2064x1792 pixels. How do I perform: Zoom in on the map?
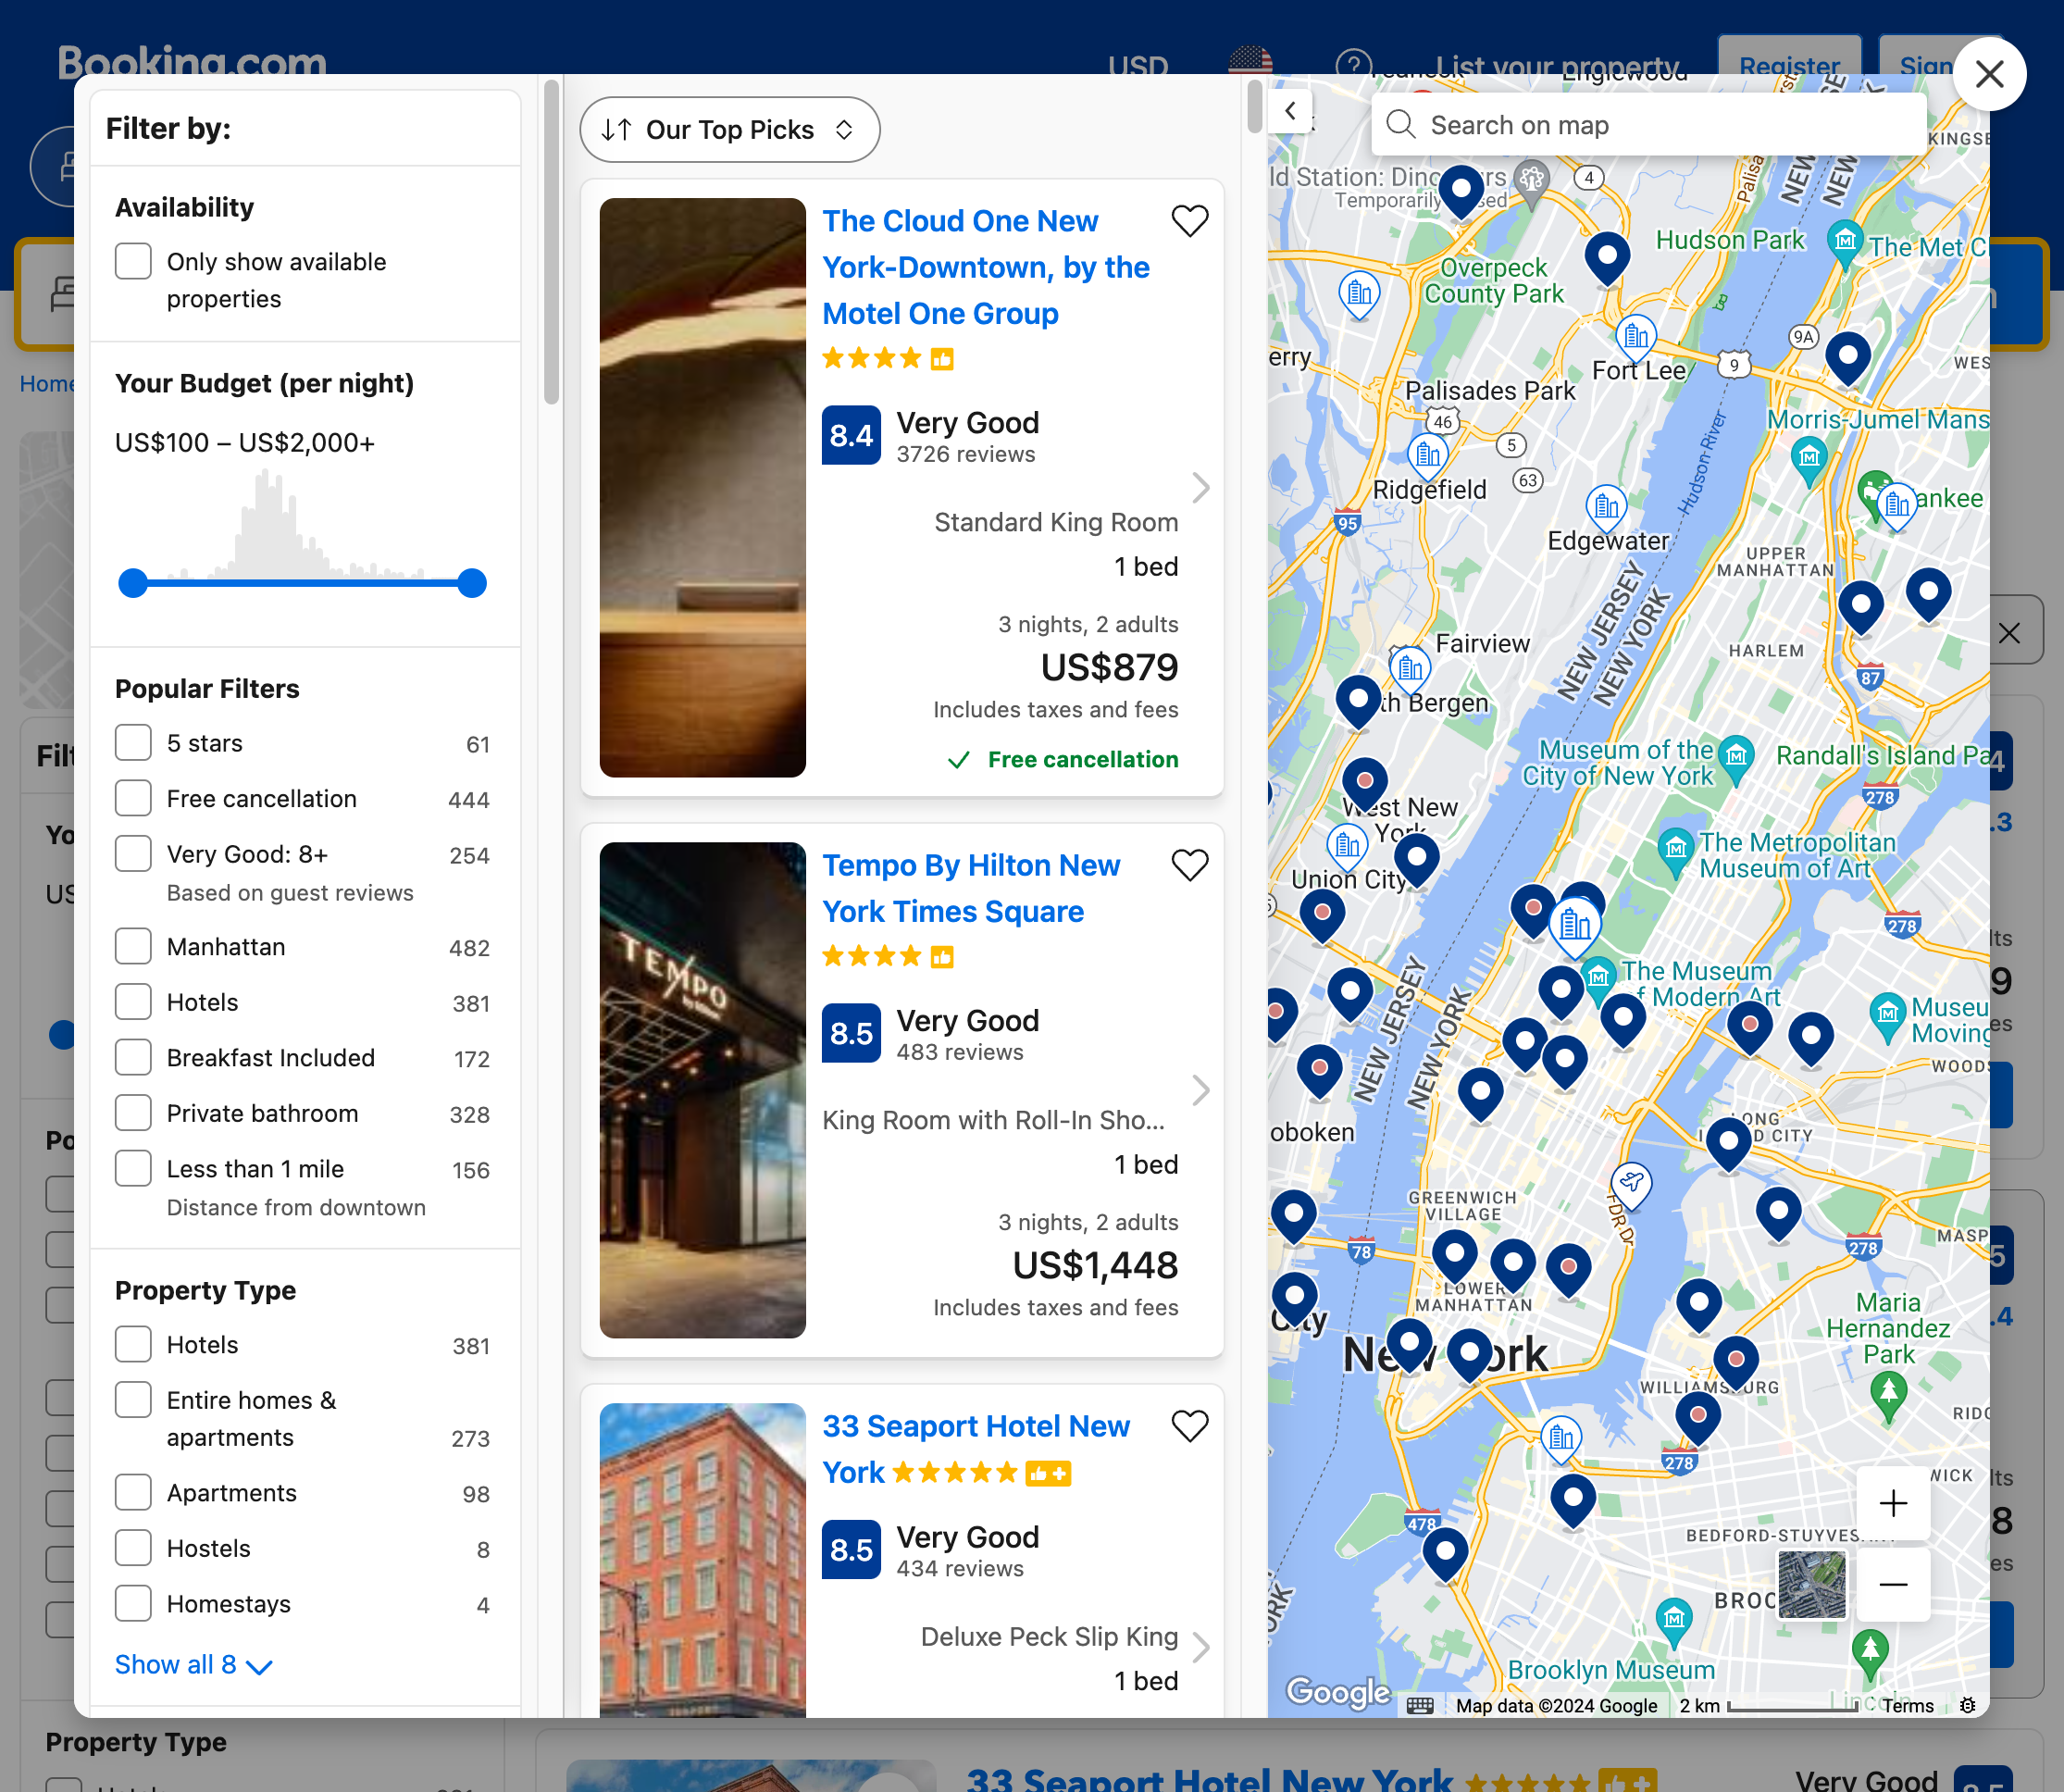pyautogui.click(x=1893, y=1504)
